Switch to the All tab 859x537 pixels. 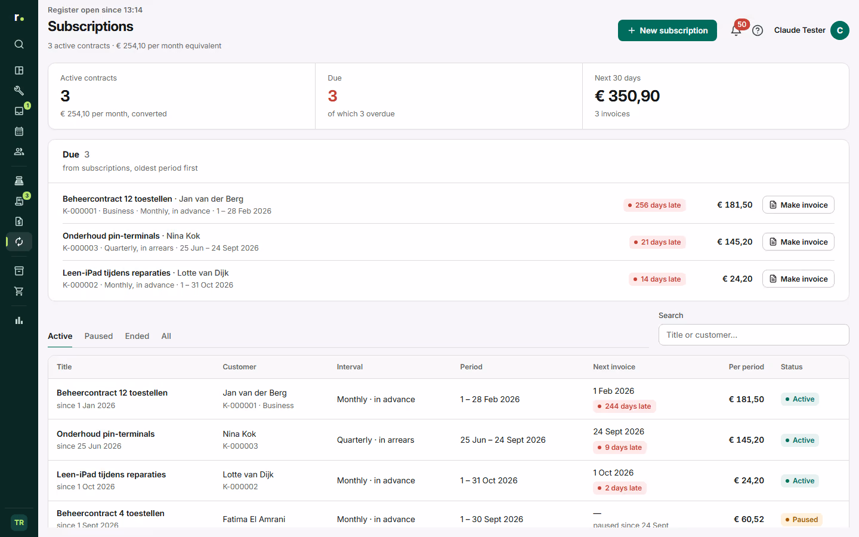pyautogui.click(x=166, y=336)
